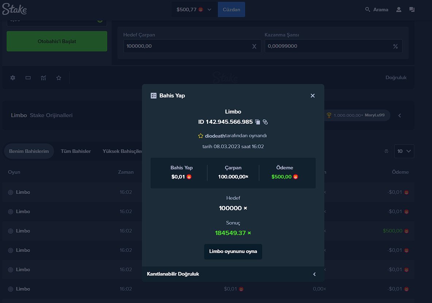Open game settings gear icon
The width and height of the screenshot is (432, 303).
(13, 78)
